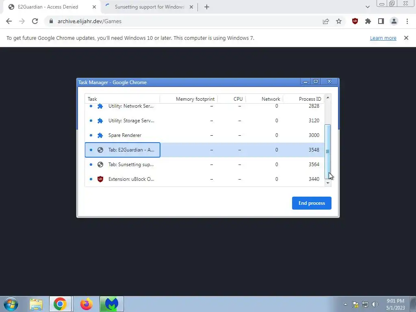Click the forward navigation arrow
Screen dimensions: 416x312
pos(22,21)
